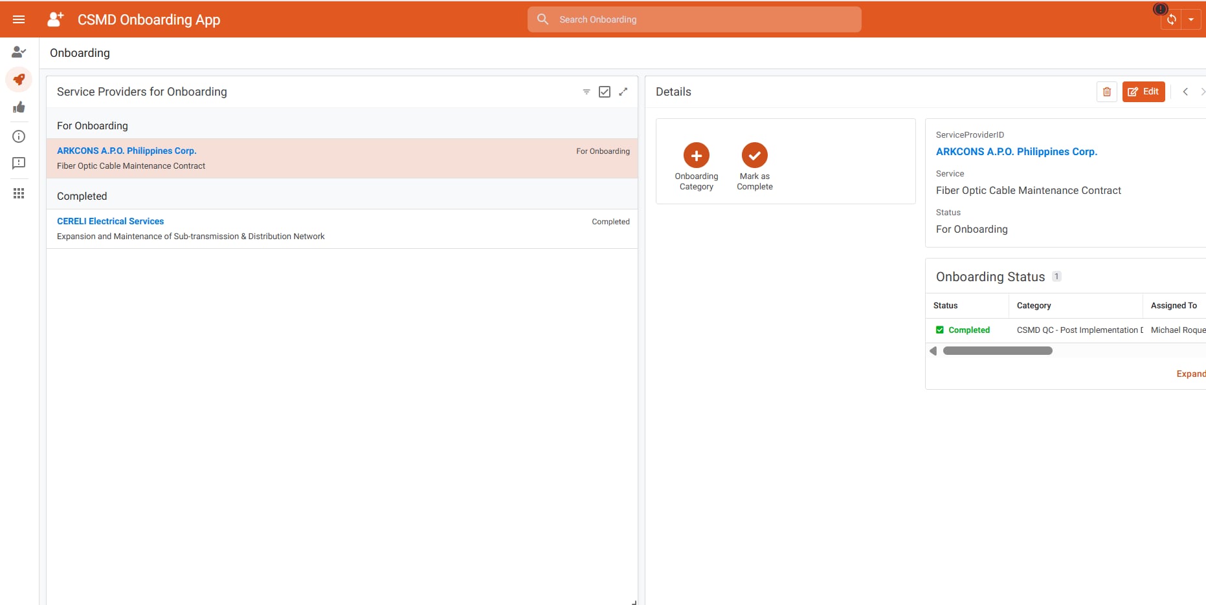1206x605 pixels.
Task: Open the feedback message sidebar icon
Action: [19, 164]
